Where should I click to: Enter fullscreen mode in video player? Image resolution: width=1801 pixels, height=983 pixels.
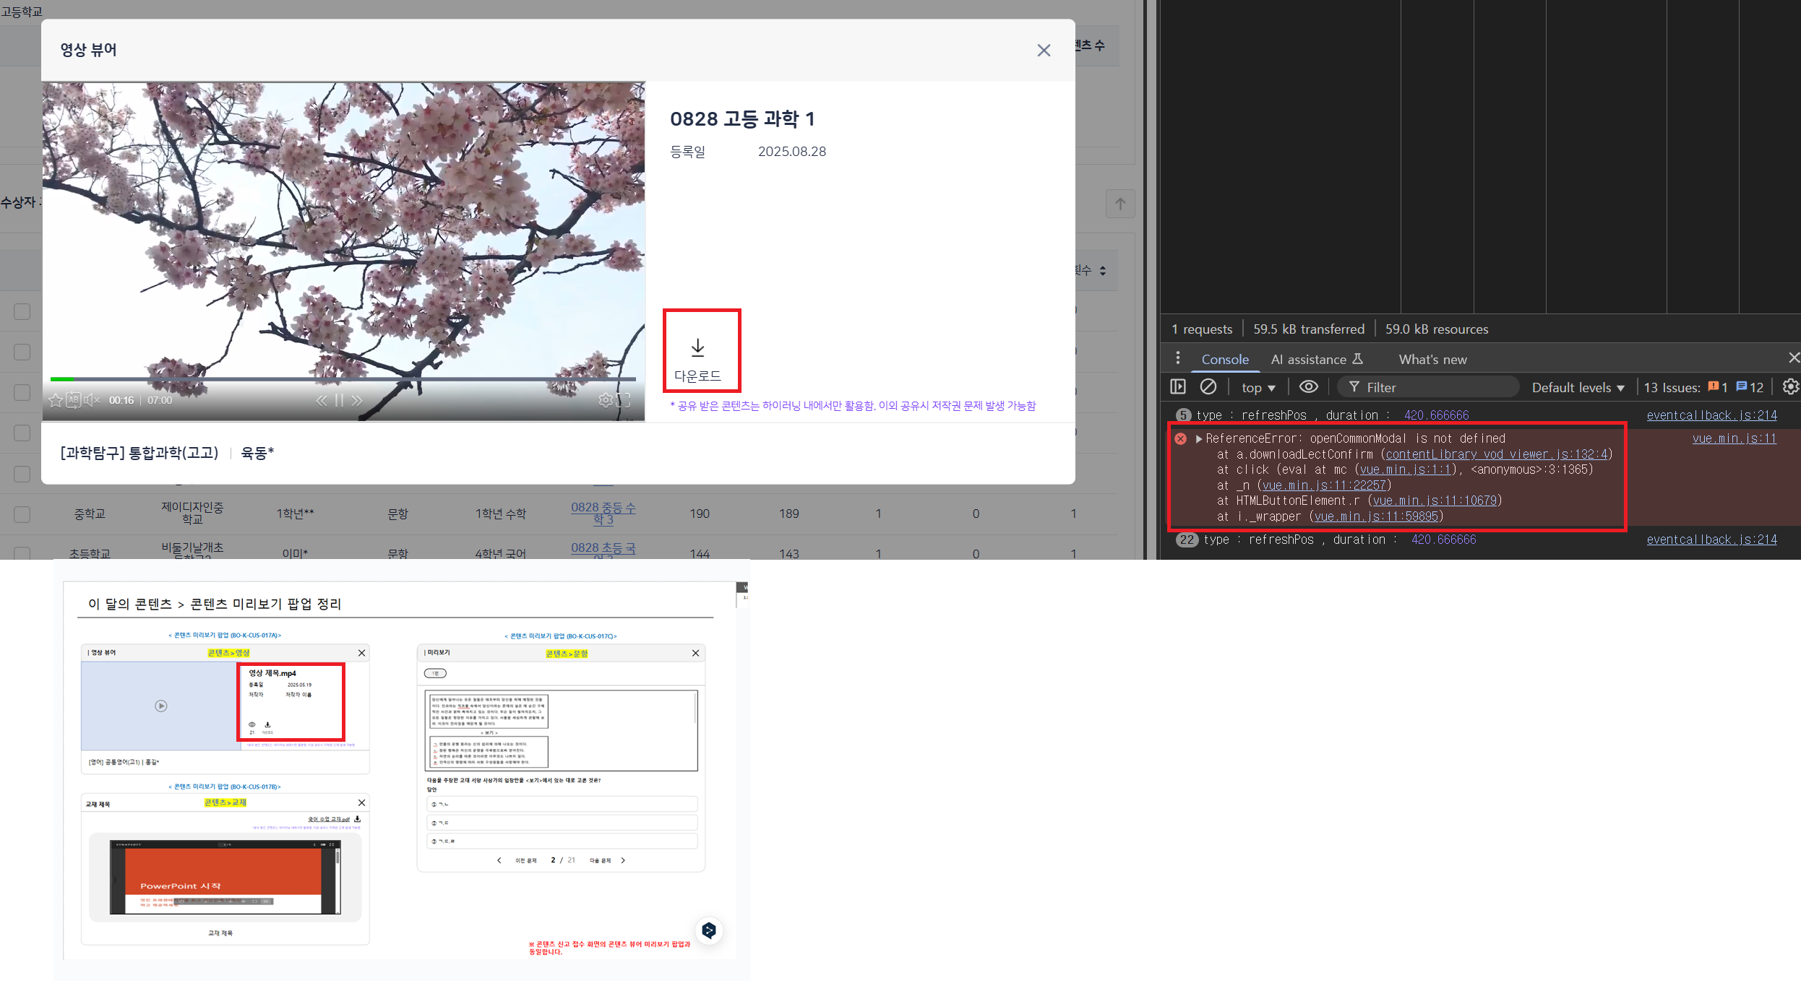coord(624,400)
